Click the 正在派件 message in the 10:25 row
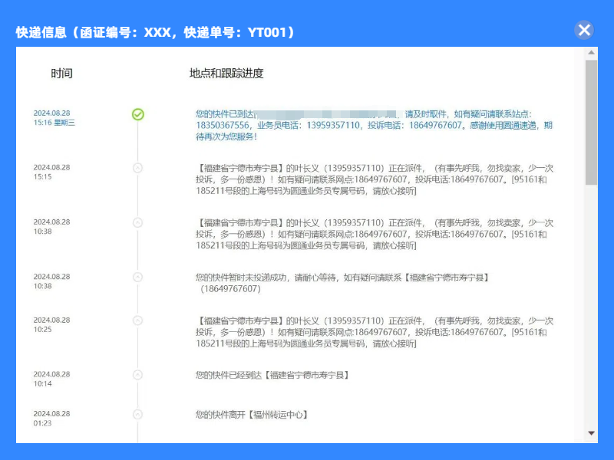The height and width of the screenshot is (460, 614). tap(375, 332)
